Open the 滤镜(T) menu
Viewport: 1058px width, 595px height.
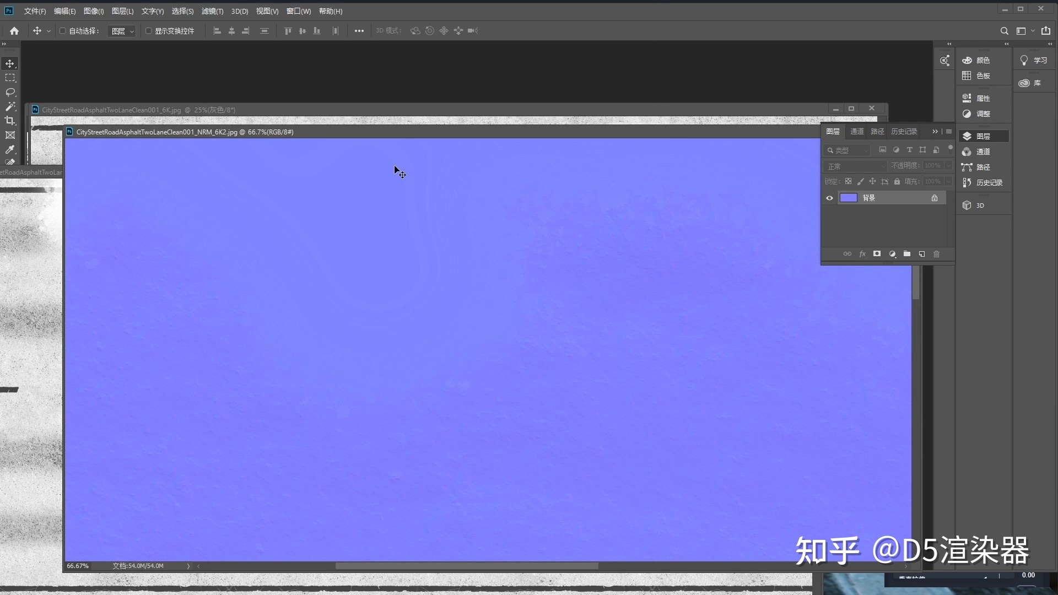212,11
